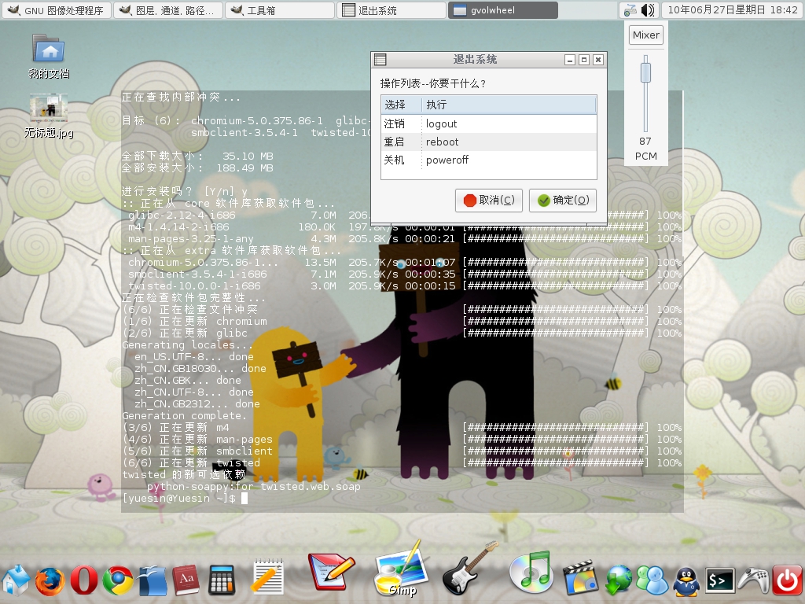Adjust the PCM volume slider
This screenshot has width=805, height=604.
click(x=645, y=94)
